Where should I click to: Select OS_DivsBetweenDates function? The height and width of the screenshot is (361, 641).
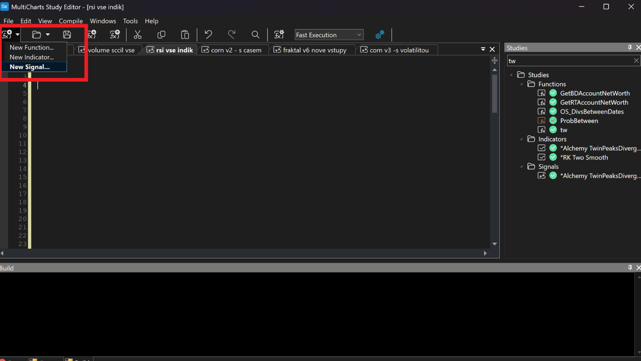(591, 112)
